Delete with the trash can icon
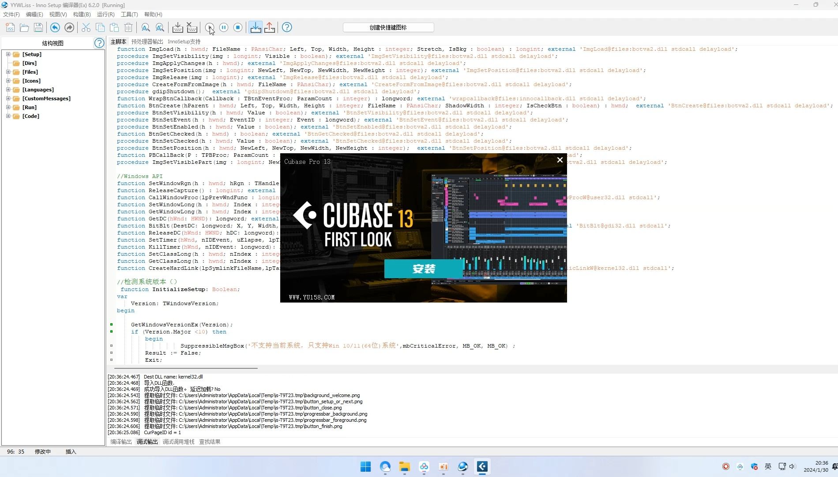Image resolution: width=838 pixels, height=477 pixels. (128, 27)
